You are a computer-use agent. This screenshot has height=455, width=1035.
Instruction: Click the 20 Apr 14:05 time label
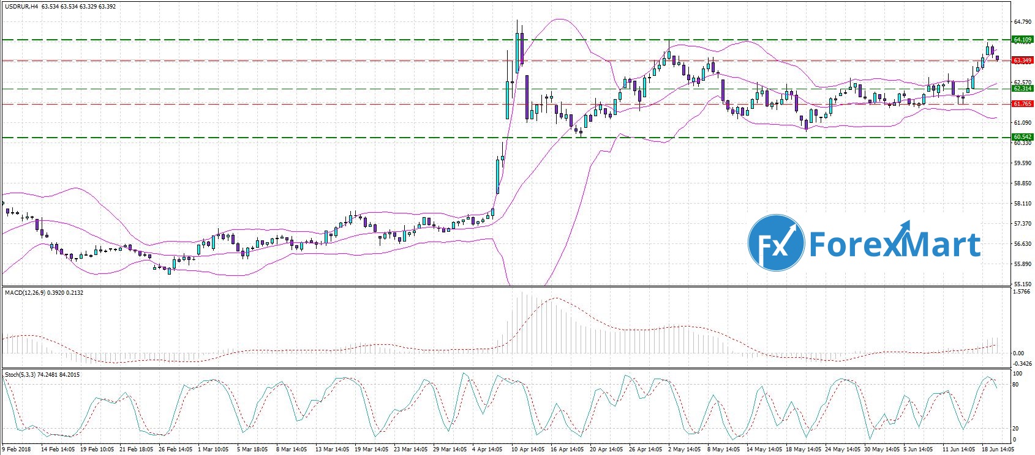pos(607,449)
